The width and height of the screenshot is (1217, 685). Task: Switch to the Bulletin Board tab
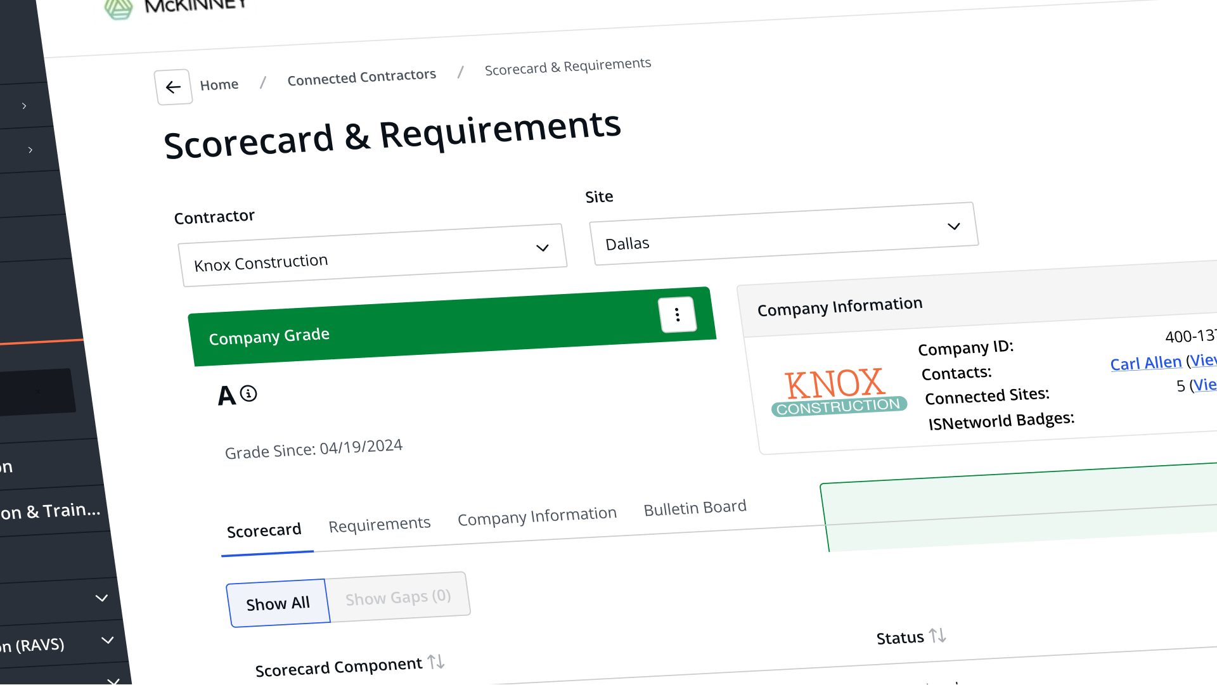tap(695, 508)
